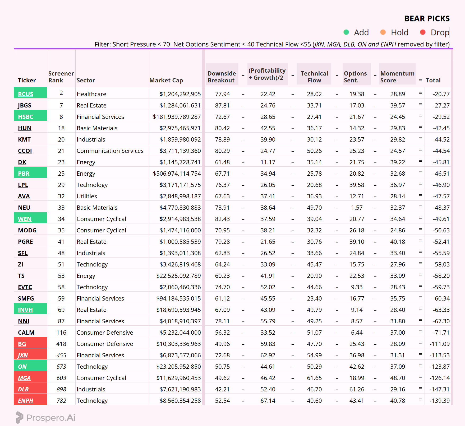Open the MODG ticker link
The height and width of the screenshot is (426, 465).
pyautogui.click(x=27, y=230)
